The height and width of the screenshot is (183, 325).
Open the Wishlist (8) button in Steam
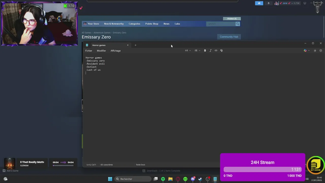click(x=232, y=19)
